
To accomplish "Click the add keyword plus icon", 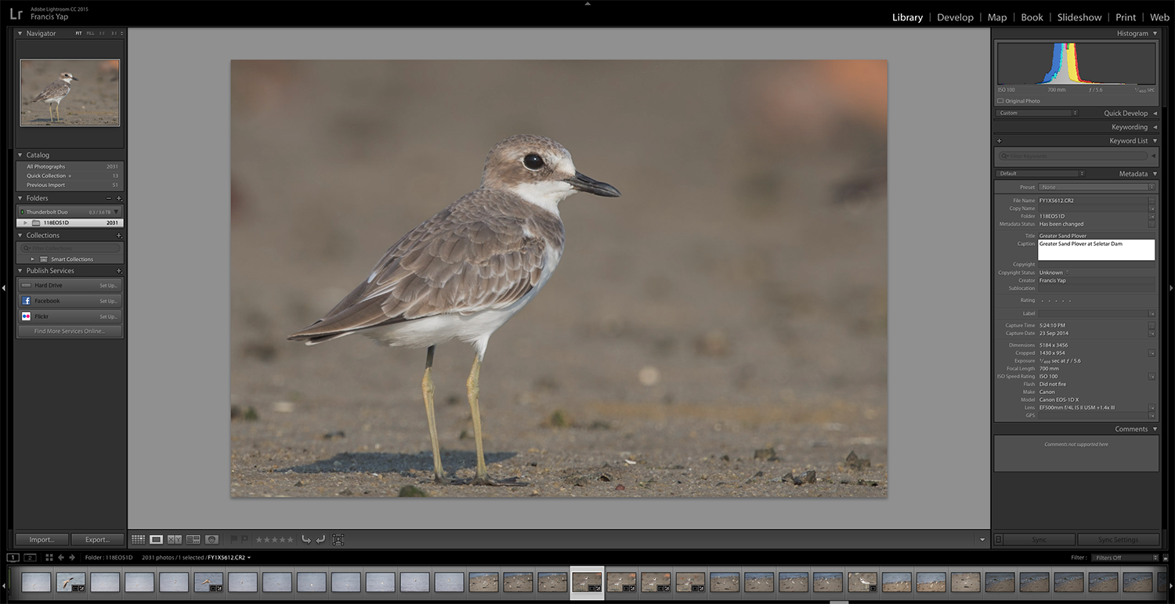I will (999, 141).
